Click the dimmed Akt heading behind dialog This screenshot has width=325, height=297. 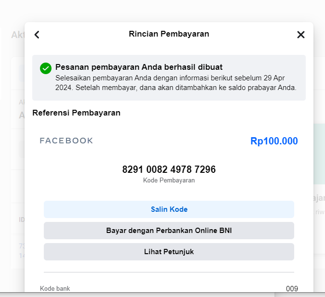(x=18, y=35)
